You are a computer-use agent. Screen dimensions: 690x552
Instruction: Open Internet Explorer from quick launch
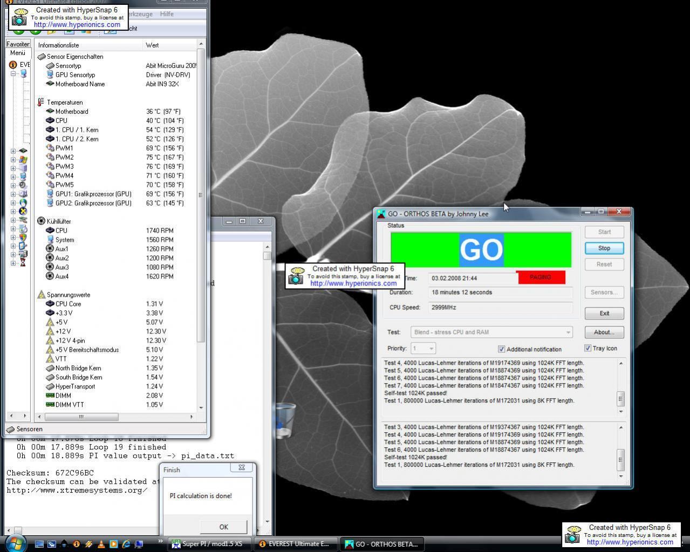(126, 544)
